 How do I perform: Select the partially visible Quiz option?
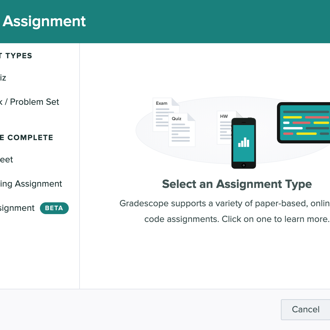(3, 78)
